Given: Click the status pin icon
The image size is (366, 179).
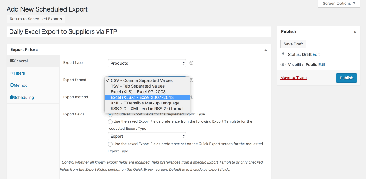Looking at the screenshot, I should tap(283, 55).
